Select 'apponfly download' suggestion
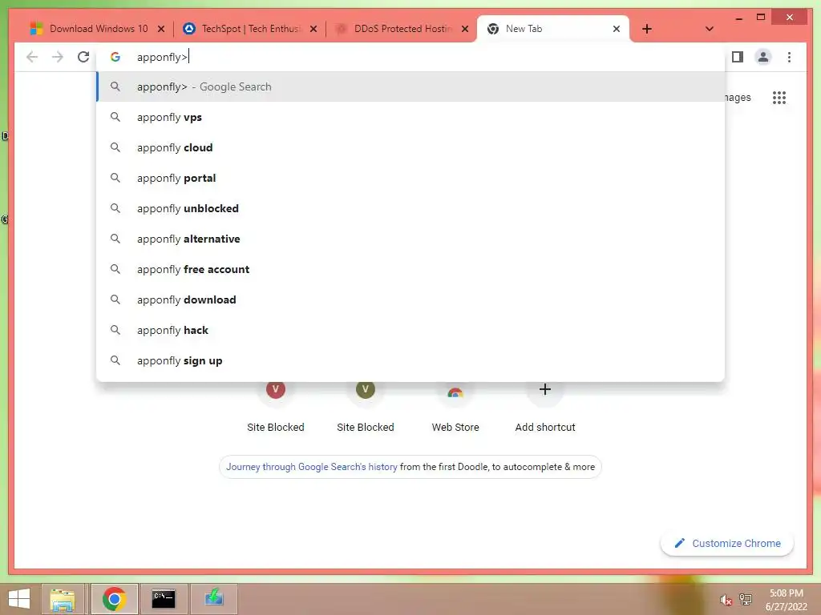Screen dimensions: 821x615 [x=411, y=299]
